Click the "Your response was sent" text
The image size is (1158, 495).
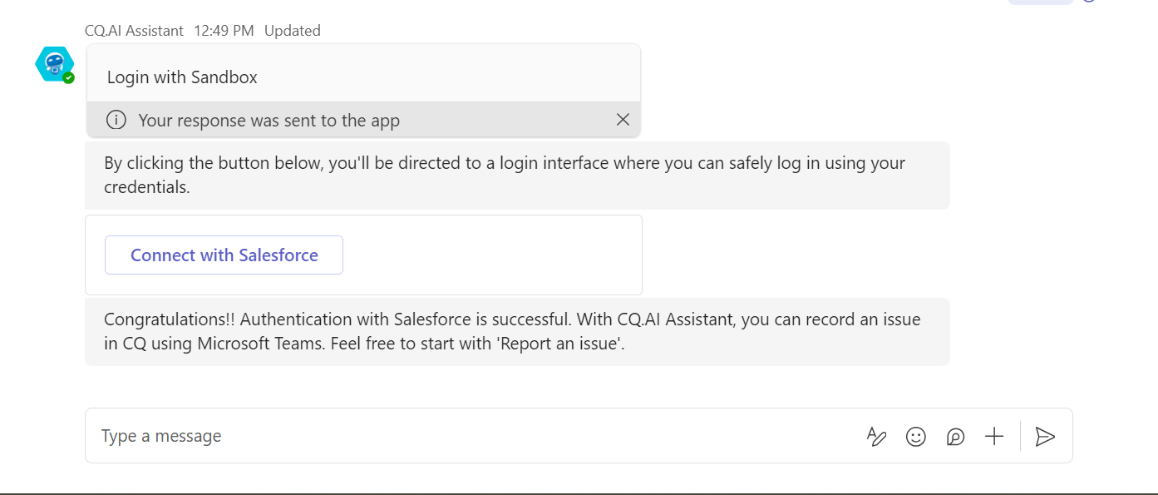269,121
